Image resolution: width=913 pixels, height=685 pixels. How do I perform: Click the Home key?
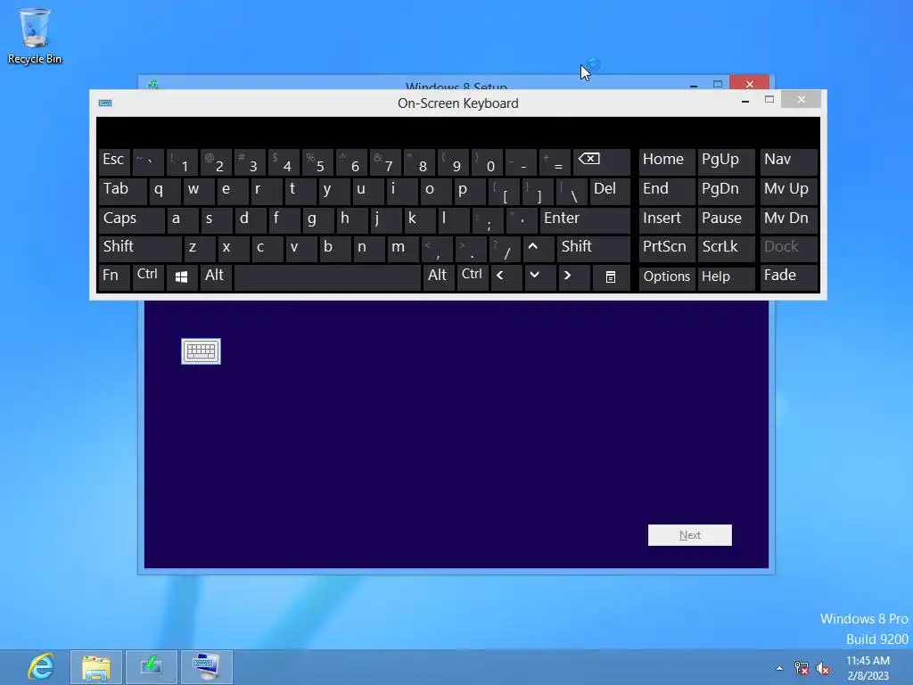pyautogui.click(x=667, y=161)
